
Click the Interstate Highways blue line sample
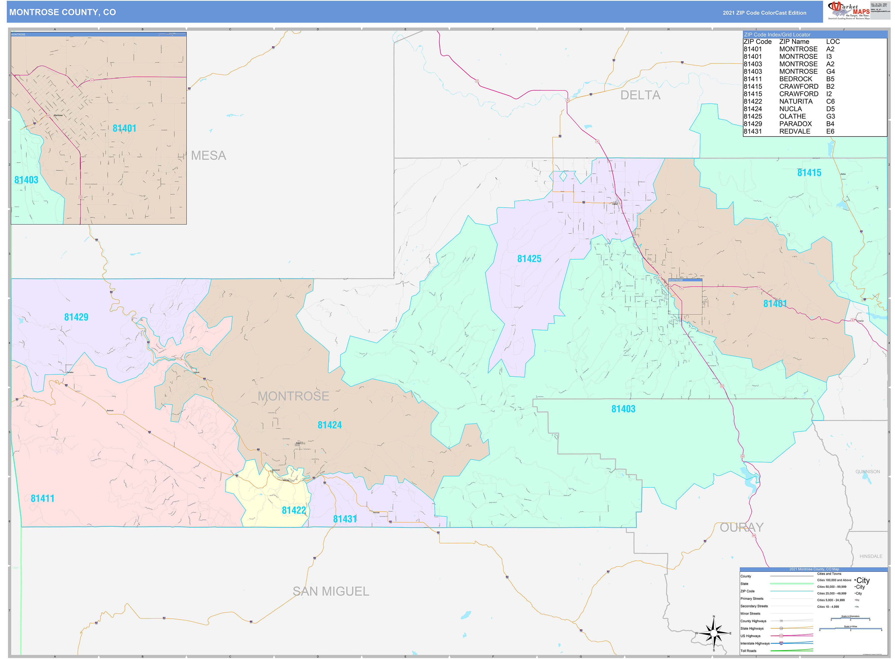click(x=791, y=643)
